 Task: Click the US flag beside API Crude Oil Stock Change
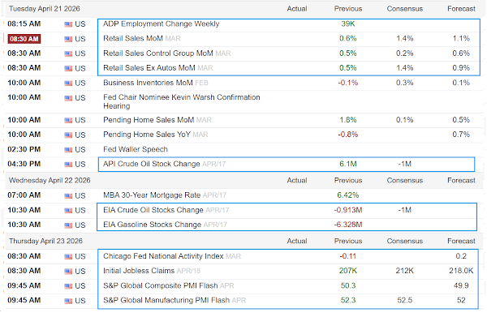(68, 165)
